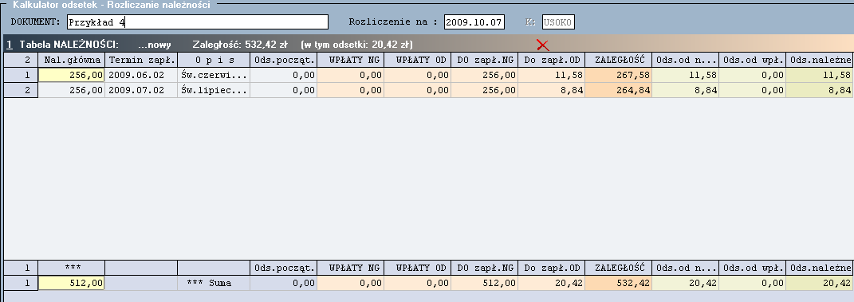Viewport: 854px width, 302px height.
Task: Click the *** header in the summary table
Action: pos(72,268)
